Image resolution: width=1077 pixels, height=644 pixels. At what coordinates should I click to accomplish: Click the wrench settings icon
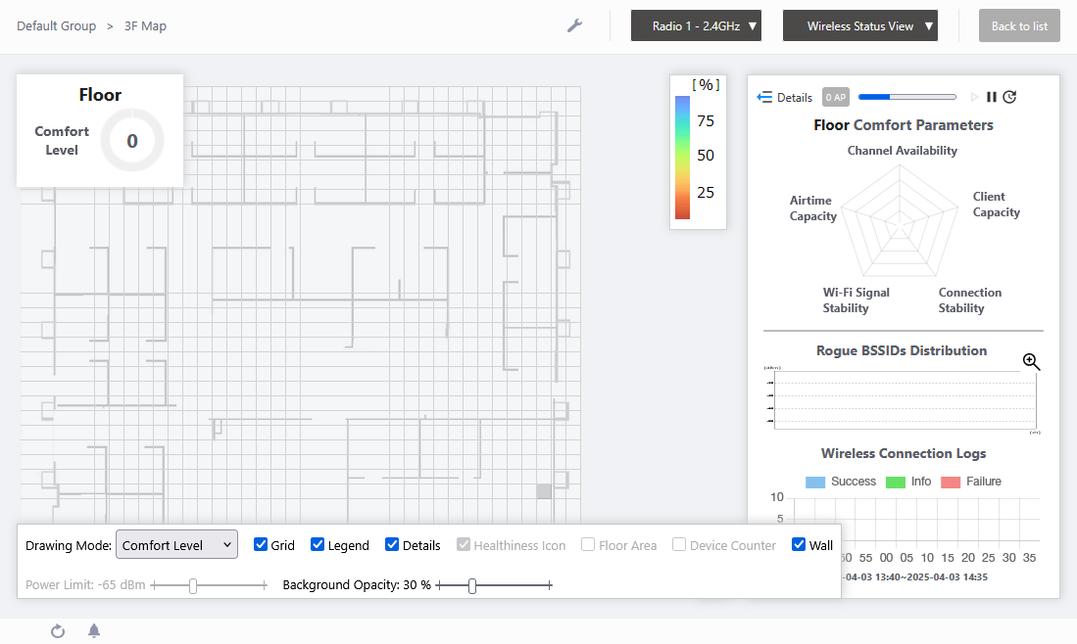(575, 25)
